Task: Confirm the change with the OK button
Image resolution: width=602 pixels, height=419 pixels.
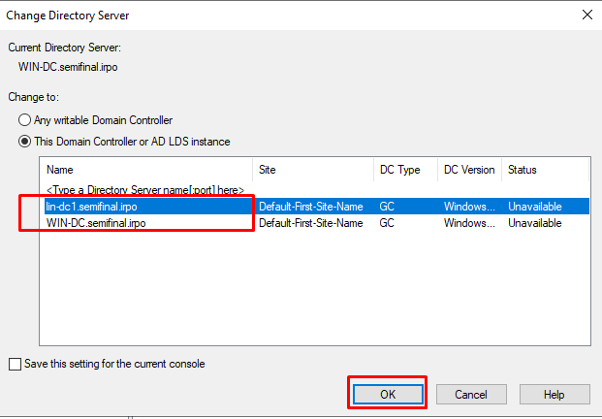Action: [387, 394]
